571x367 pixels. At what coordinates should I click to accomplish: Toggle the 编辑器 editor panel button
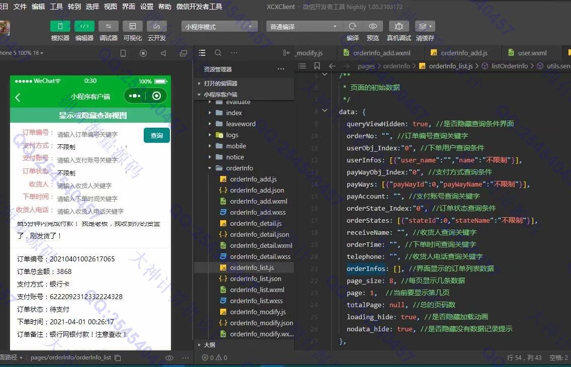[84, 26]
